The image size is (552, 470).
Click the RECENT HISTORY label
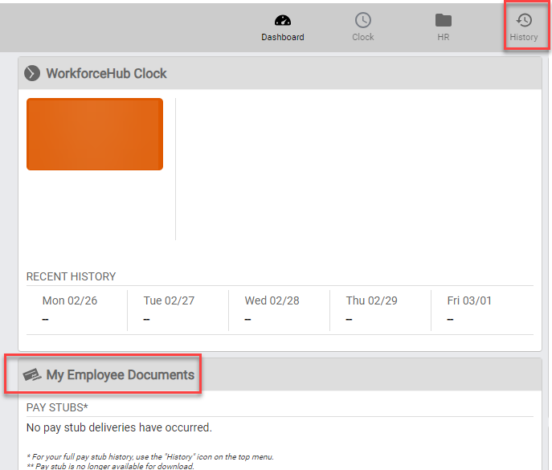coord(72,276)
